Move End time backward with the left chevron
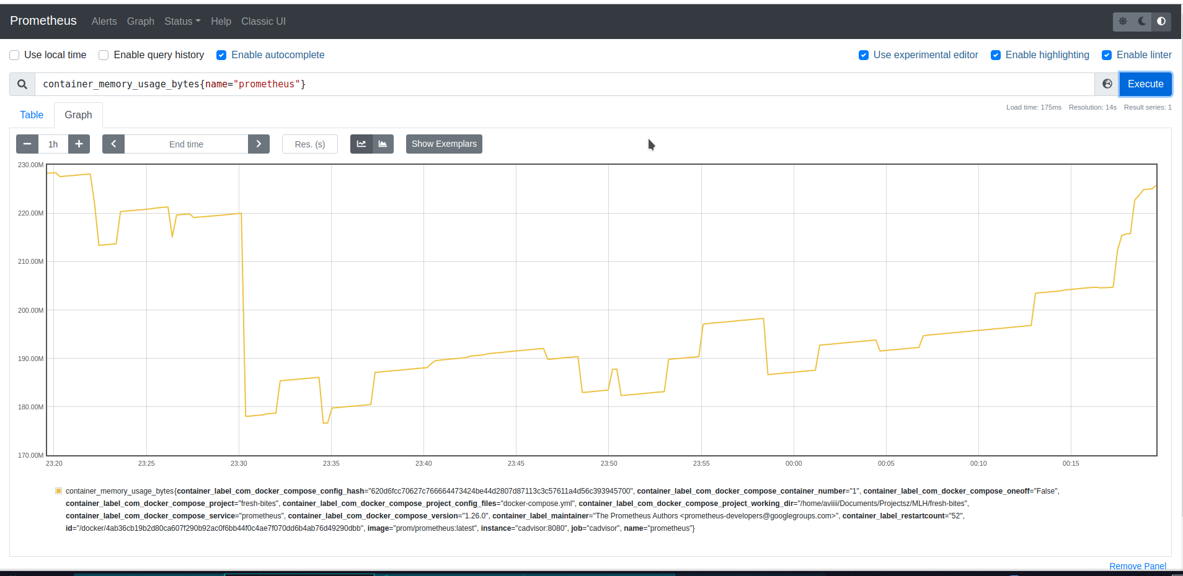This screenshot has width=1183, height=576. pos(113,144)
